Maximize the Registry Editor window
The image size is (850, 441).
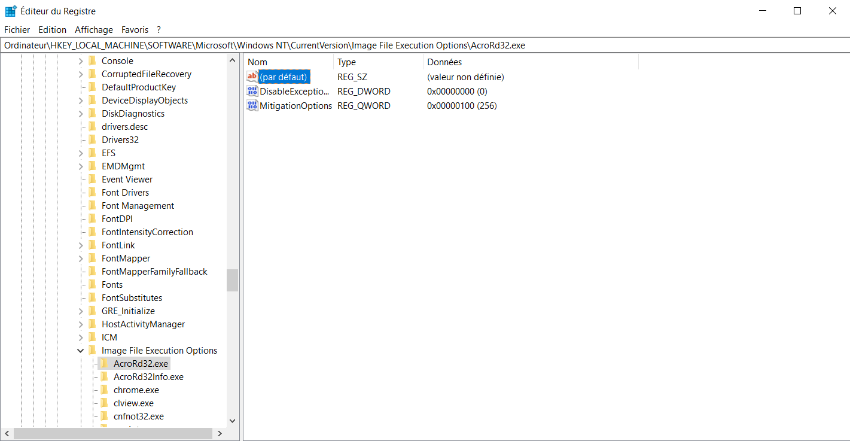[x=797, y=11]
